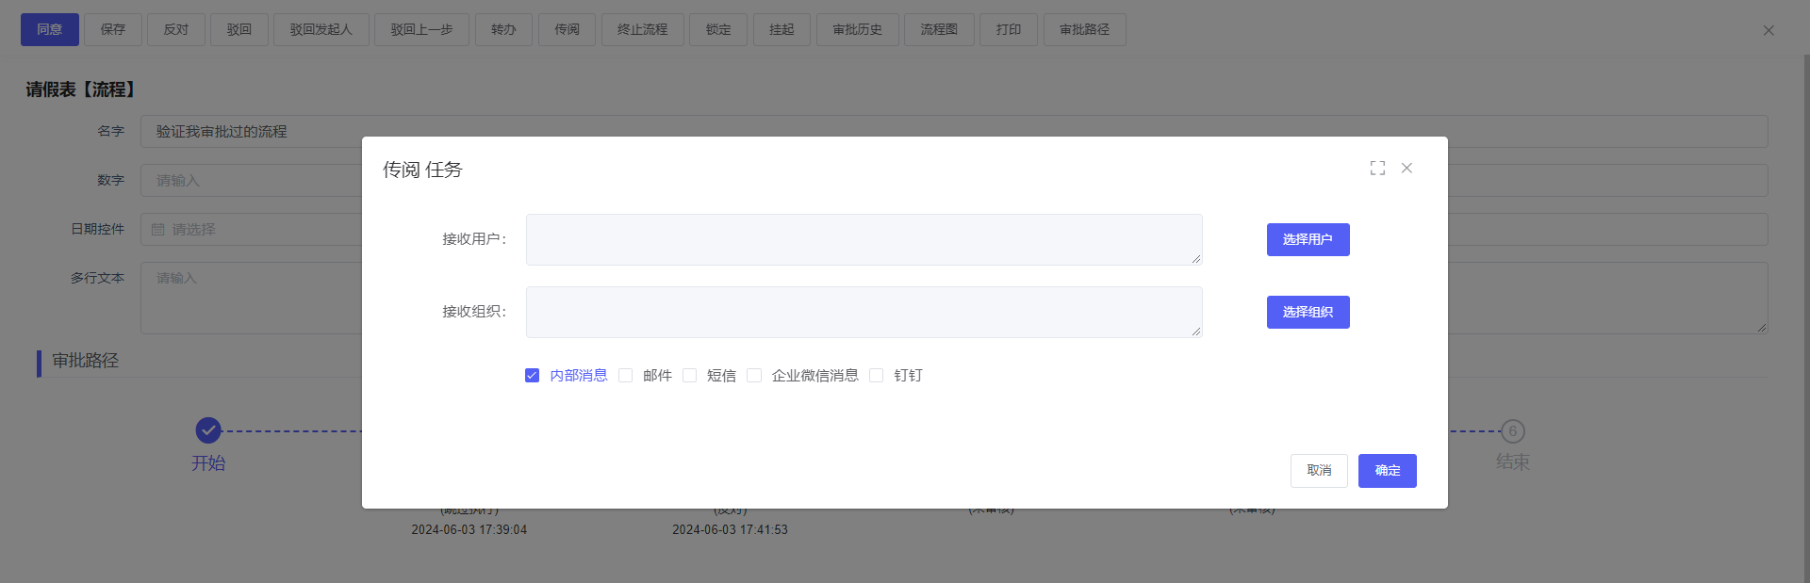Click the step 6 结束 circle icon
The height and width of the screenshot is (583, 1810).
[x=1512, y=431]
